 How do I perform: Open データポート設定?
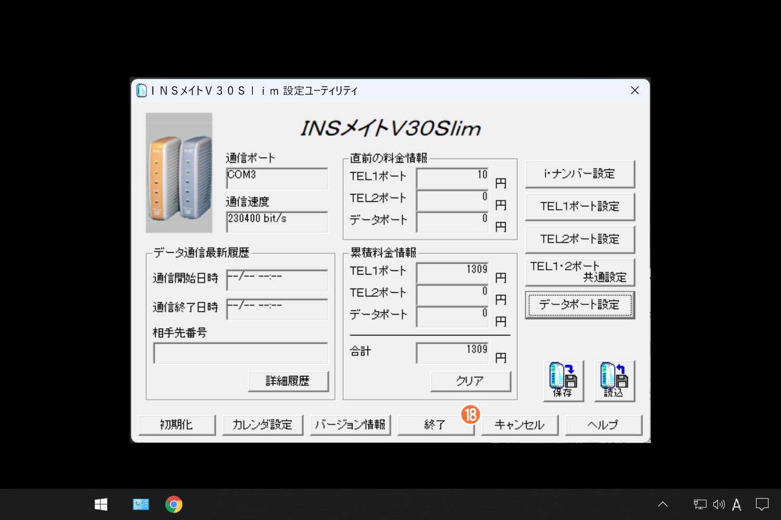point(580,305)
